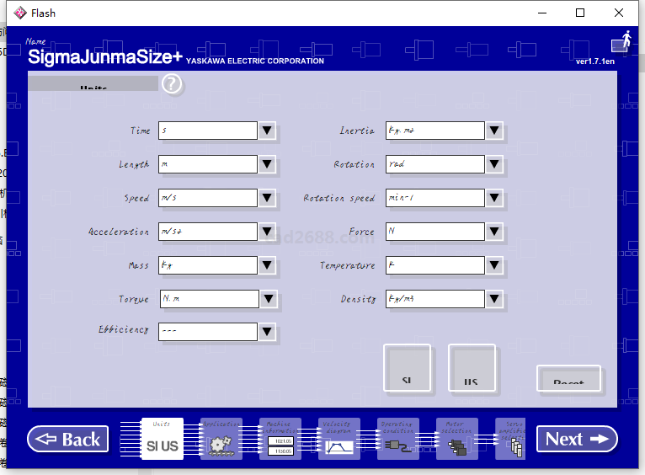Switch all units to SI
Image resolution: width=645 pixels, height=475 pixels.
(x=407, y=368)
